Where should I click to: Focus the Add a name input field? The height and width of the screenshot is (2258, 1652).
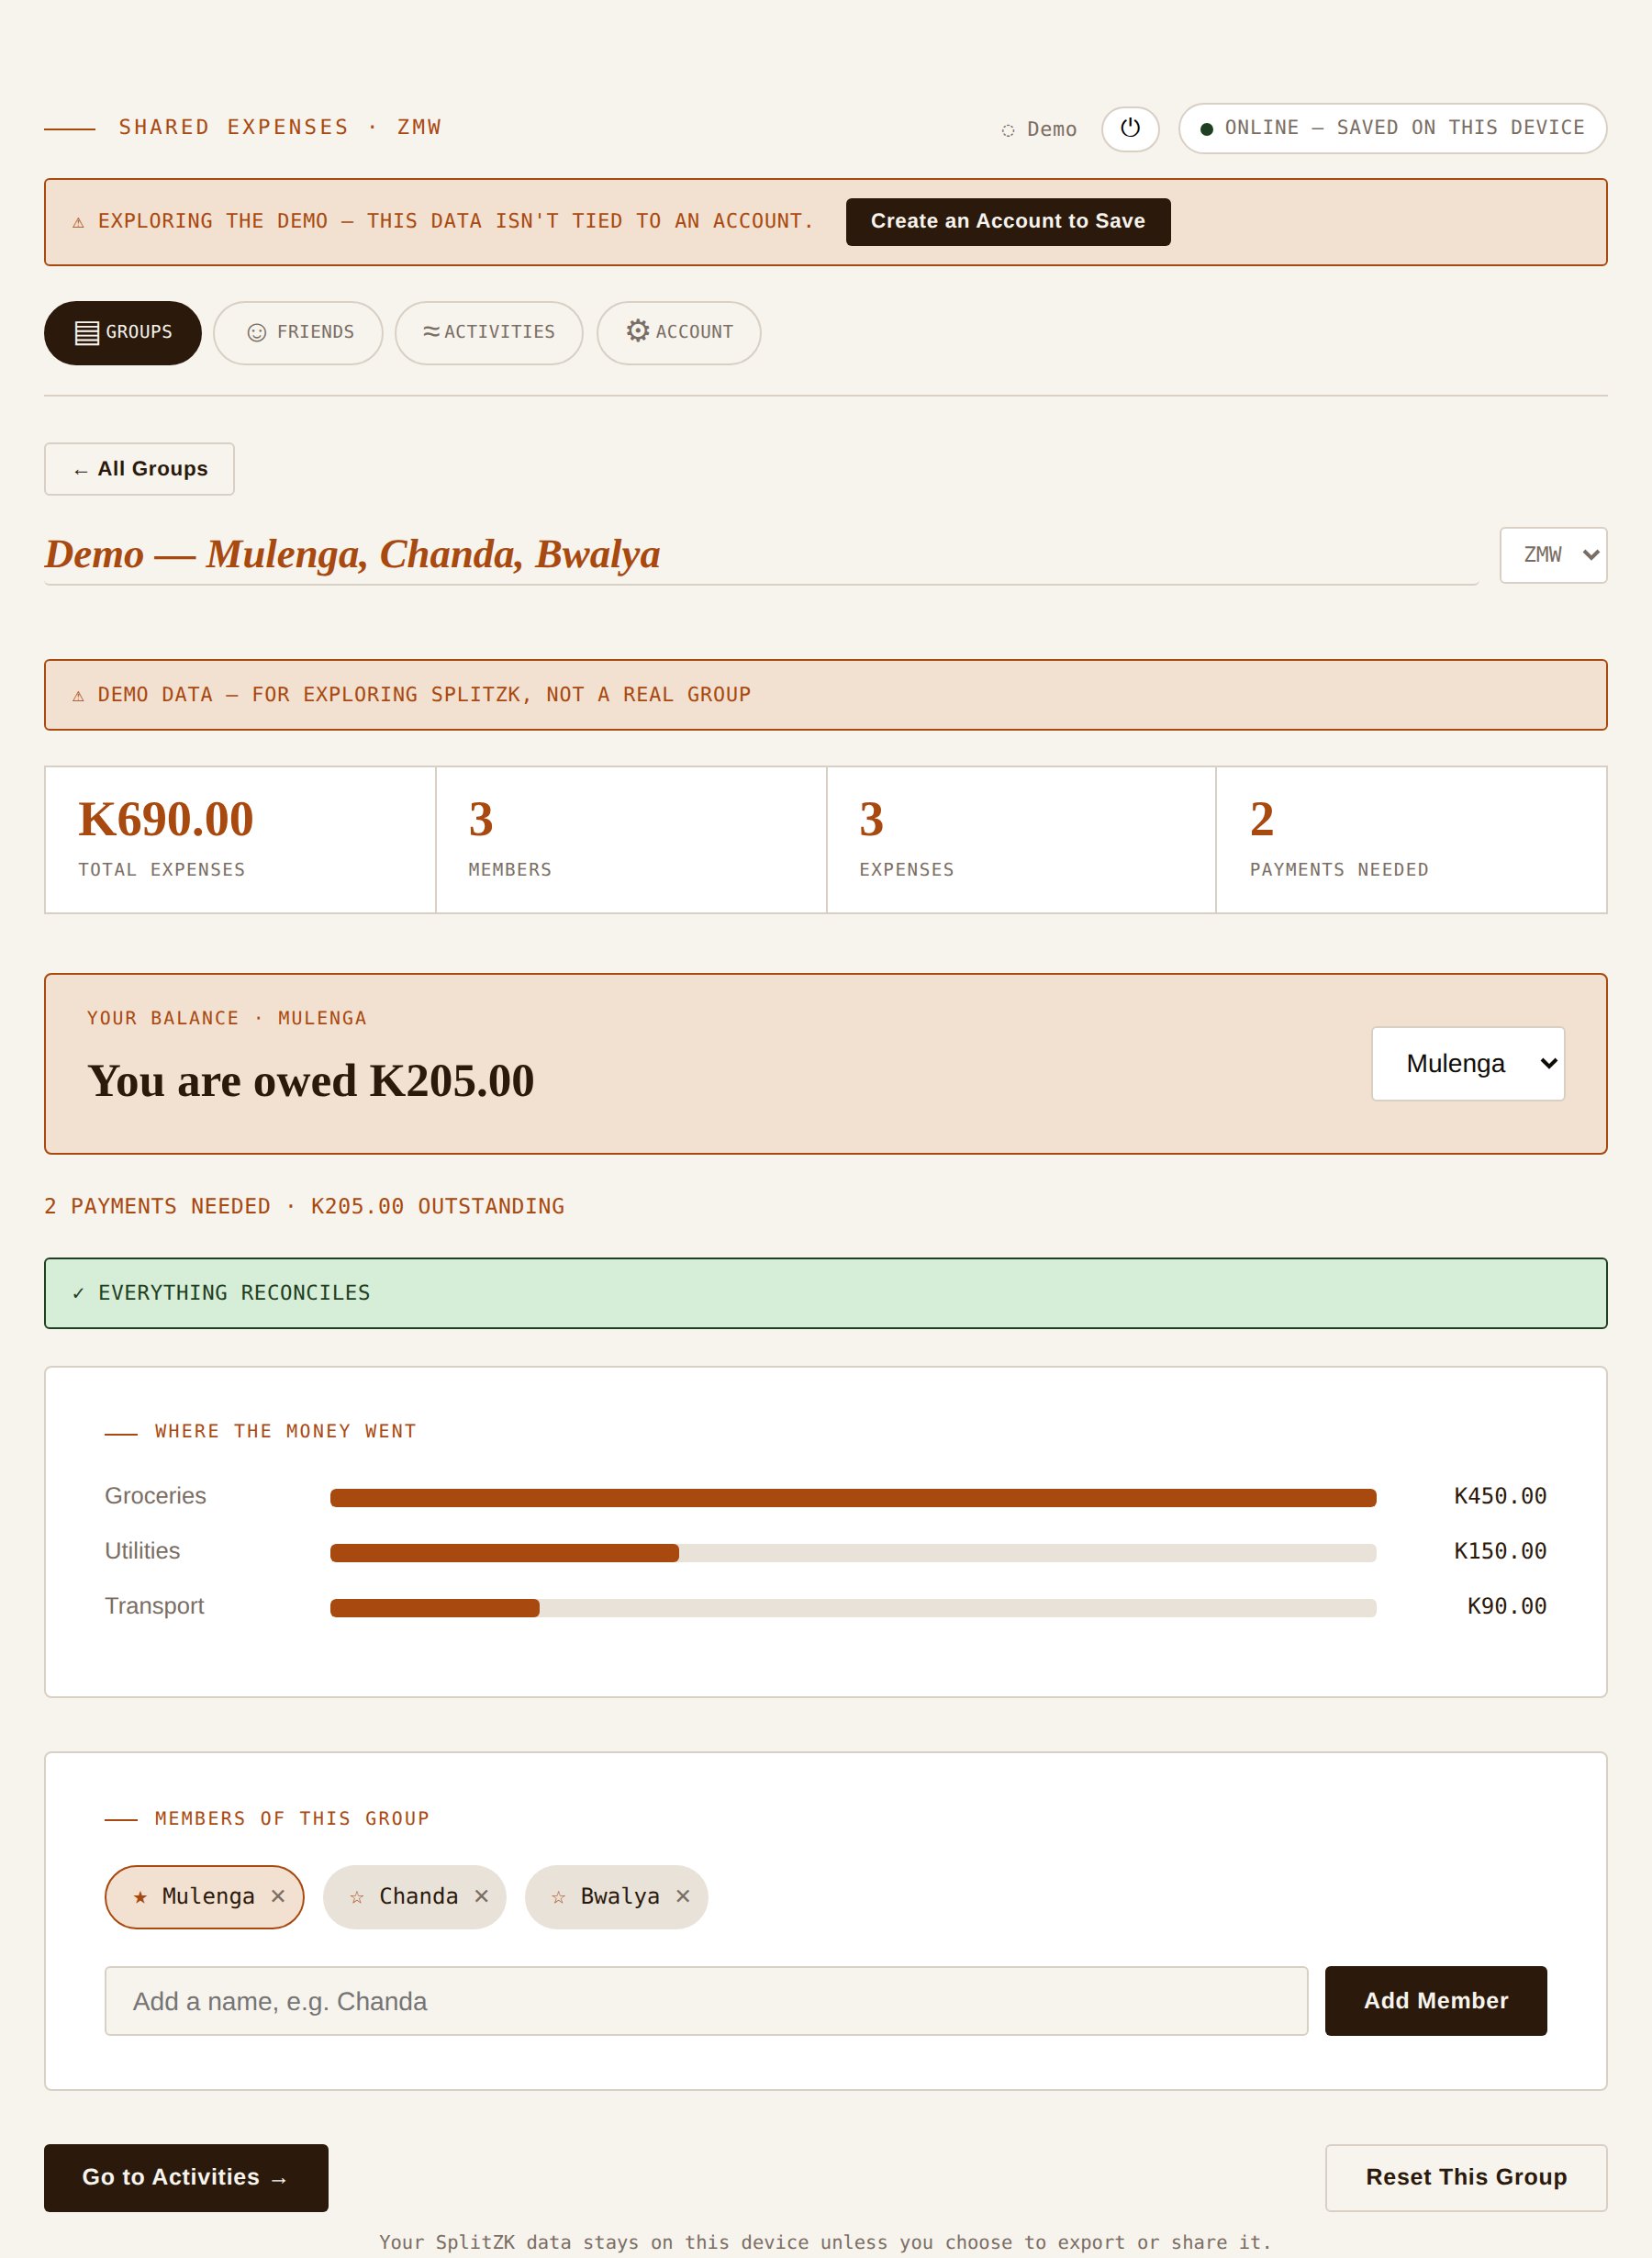click(x=706, y=2001)
